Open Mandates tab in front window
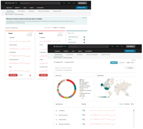The height and width of the screenshot is (129, 143). pyautogui.click(x=80, y=55)
